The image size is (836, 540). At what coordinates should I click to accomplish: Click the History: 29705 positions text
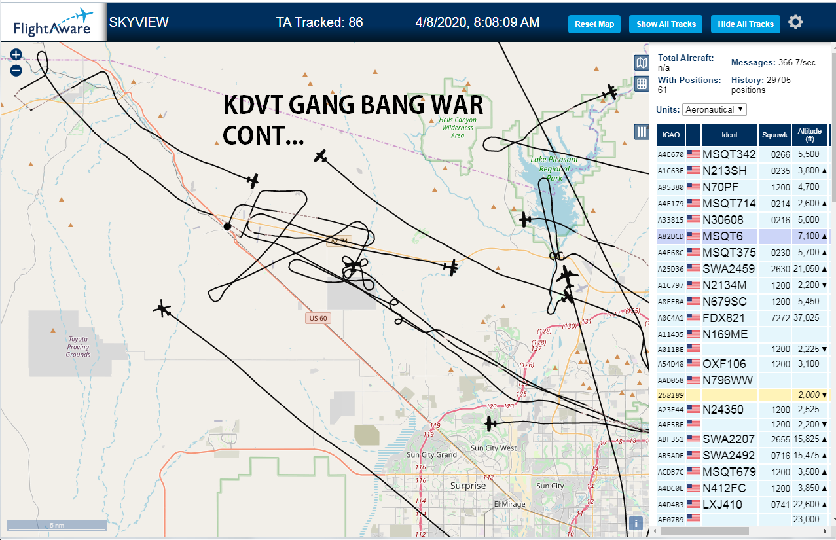point(761,85)
